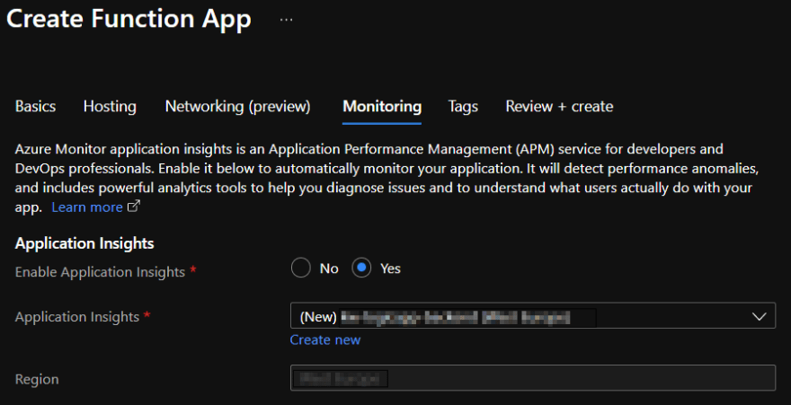The width and height of the screenshot is (791, 405).
Task: Click the Learn more link
Action: 87,207
